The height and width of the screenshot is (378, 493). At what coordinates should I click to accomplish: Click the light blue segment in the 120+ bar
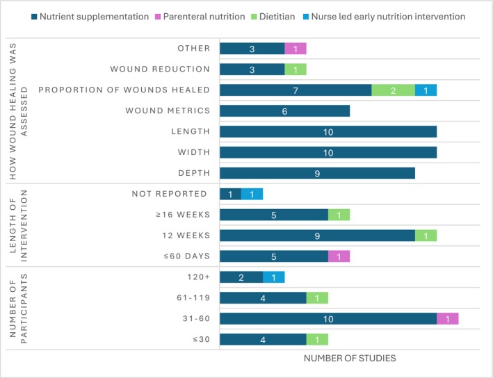[x=274, y=277]
